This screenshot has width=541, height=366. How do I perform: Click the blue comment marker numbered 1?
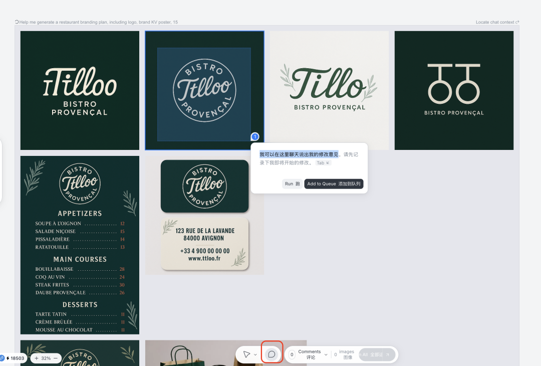pos(255,137)
